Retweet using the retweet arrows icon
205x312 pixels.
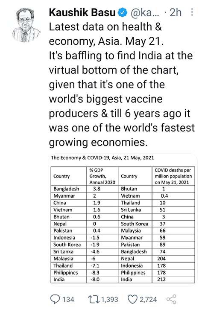pyautogui.click(x=94, y=299)
